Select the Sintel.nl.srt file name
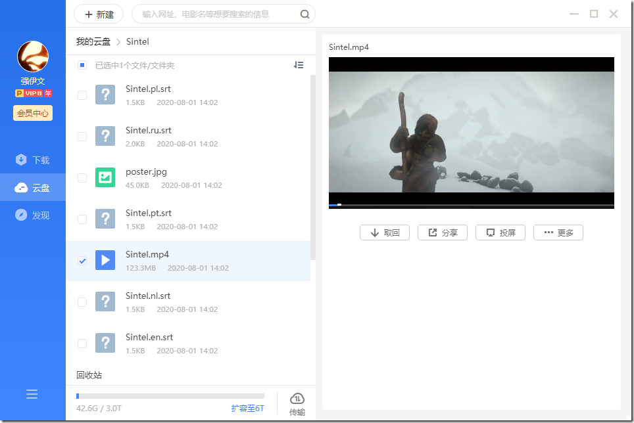This screenshot has width=634, height=423. click(x=148, y=296)
